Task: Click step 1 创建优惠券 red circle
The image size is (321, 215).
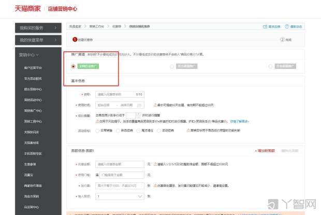Action: pyautogui.click(x=75, y=39)
